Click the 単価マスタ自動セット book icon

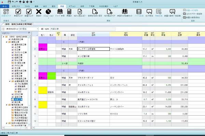pos(125,12)
